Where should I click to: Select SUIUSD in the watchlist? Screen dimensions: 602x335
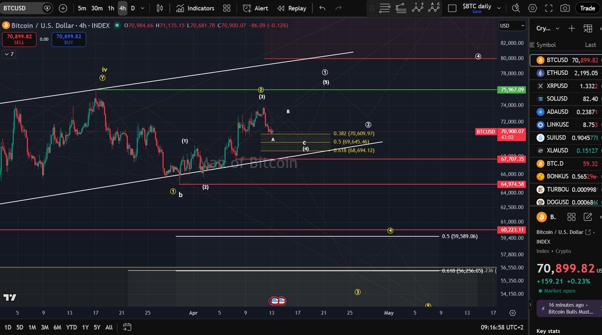coord(566,138)
